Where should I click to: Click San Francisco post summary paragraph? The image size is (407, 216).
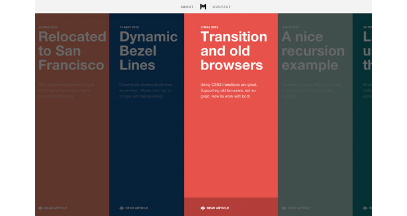click(66, 90)
